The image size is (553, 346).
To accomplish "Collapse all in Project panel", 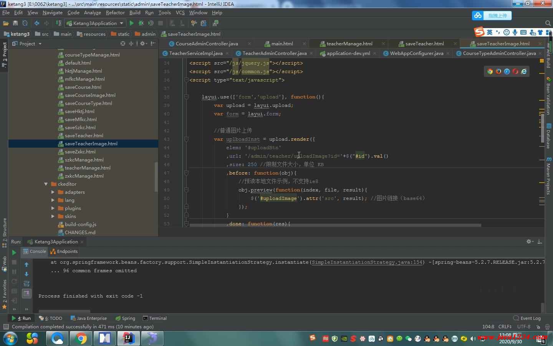I will pos(131,43).
